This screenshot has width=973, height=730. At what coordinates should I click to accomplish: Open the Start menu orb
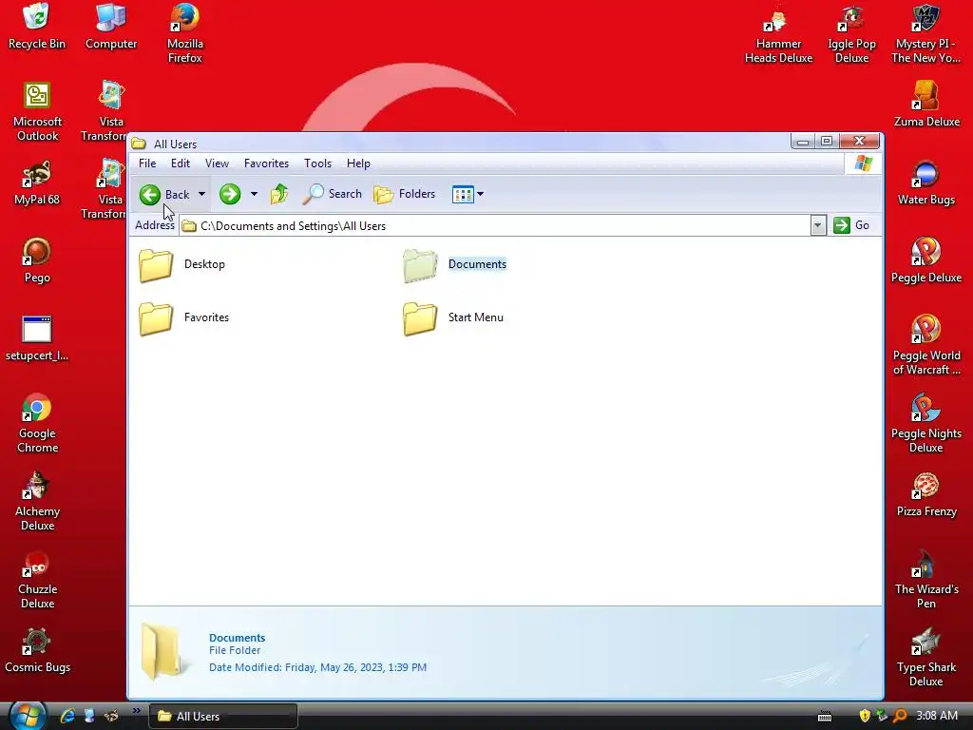click(28, 715)
